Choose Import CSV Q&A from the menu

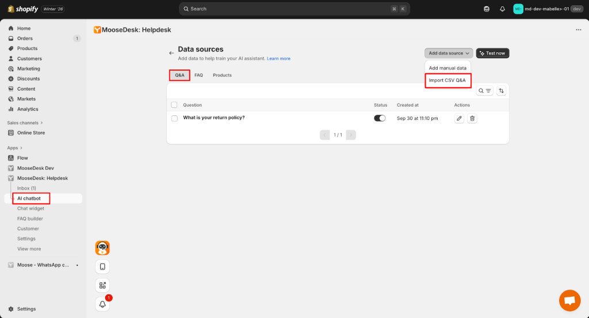coord(448,80)
